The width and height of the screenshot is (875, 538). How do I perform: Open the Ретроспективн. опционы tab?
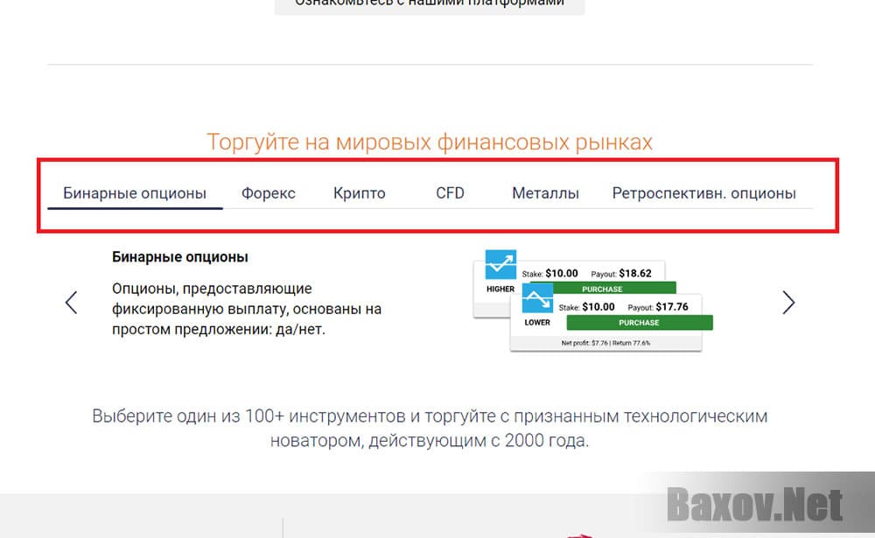click(x=705, y=192)
